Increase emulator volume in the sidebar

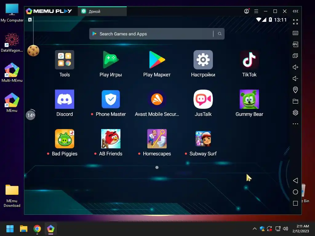pos(295,67)
